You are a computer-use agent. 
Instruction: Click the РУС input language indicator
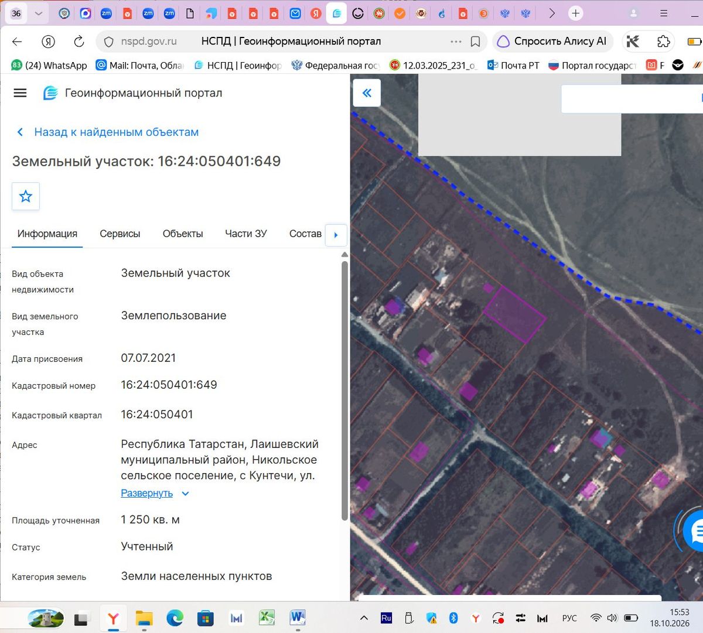point(569,618)
